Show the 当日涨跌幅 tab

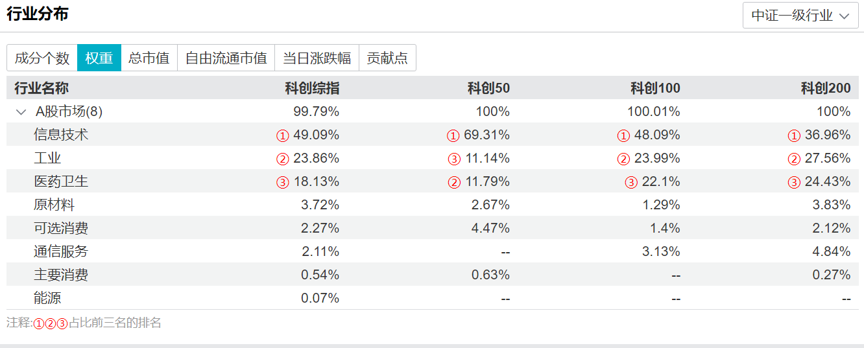317,58
